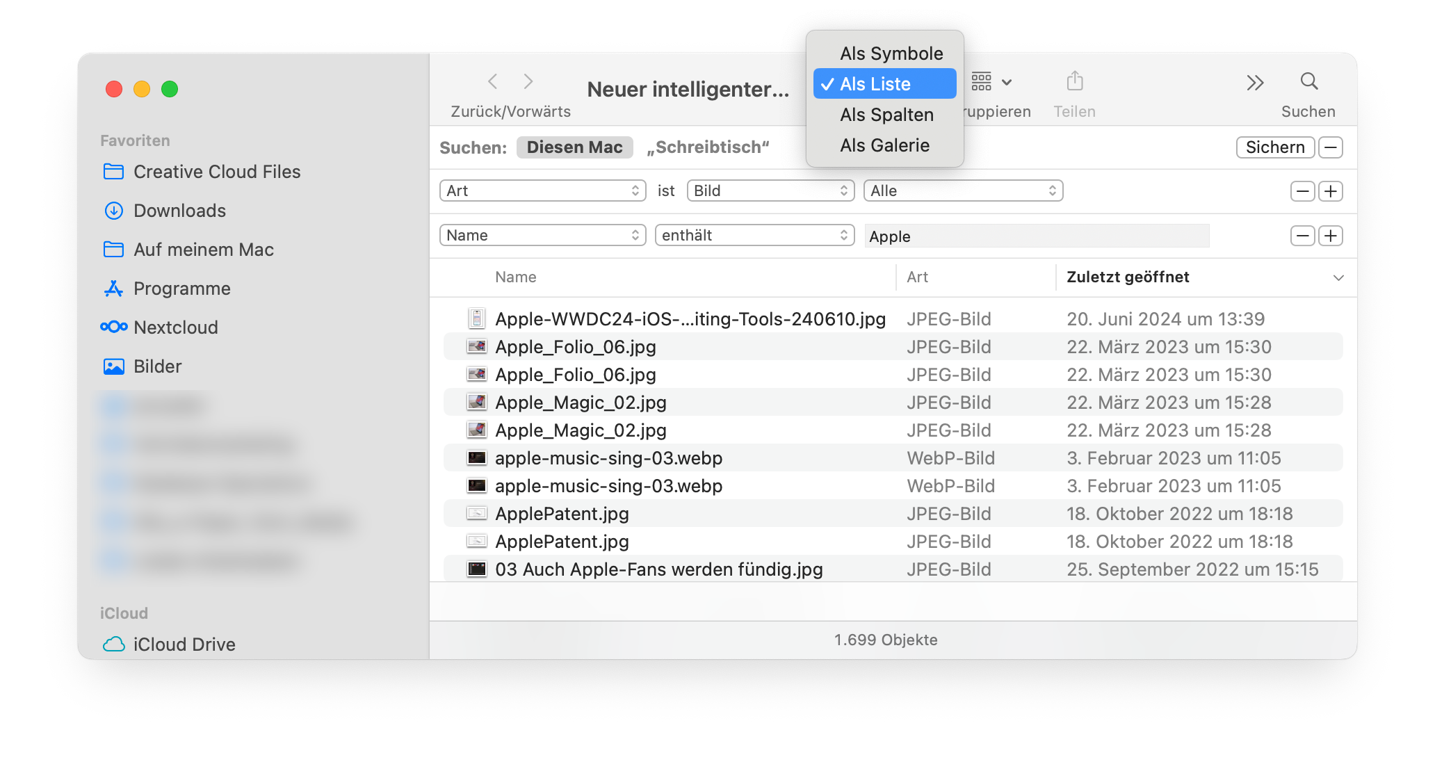Viewport: 1435px width, 762px height.
Task: Open Programme in sidebar
Action: (182, 289)
